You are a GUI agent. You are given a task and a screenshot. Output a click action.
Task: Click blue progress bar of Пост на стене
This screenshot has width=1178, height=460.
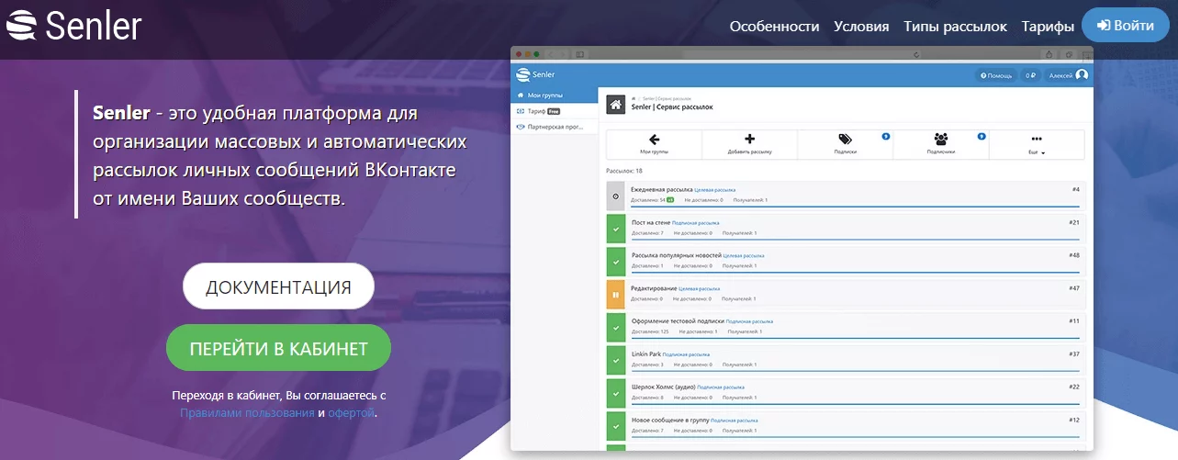856,240
